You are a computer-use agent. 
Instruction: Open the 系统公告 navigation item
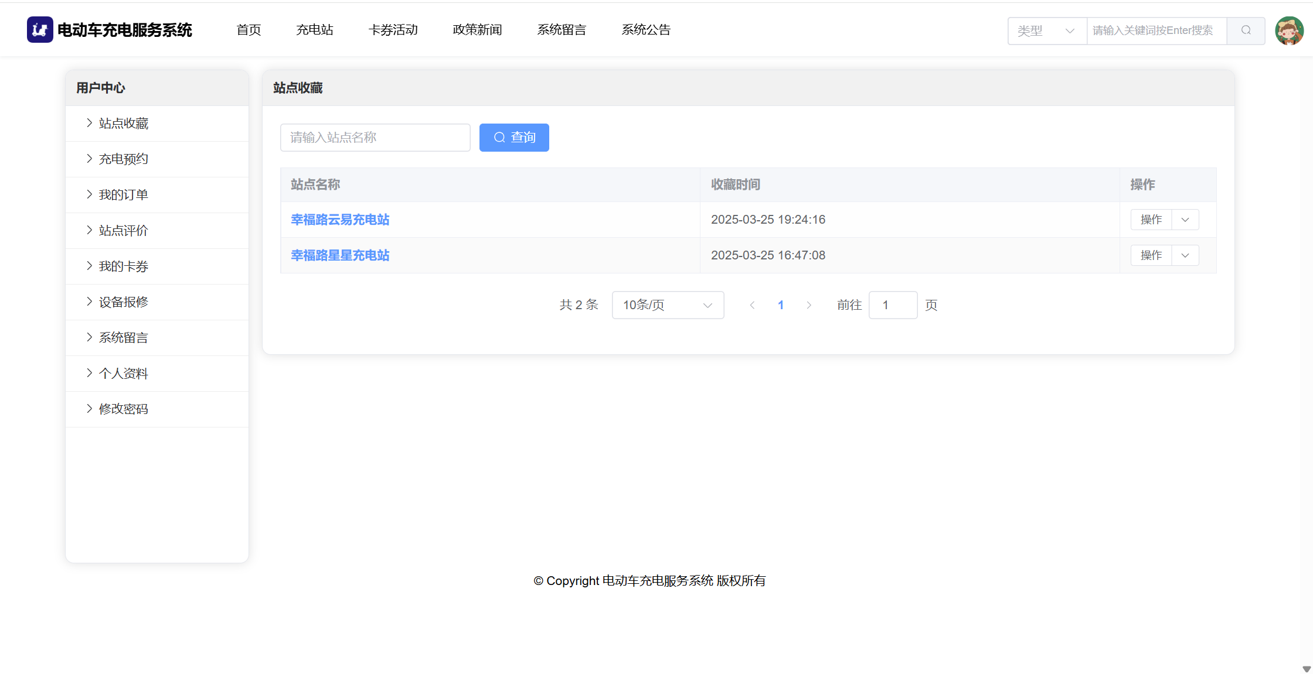[x=646, y=30]
